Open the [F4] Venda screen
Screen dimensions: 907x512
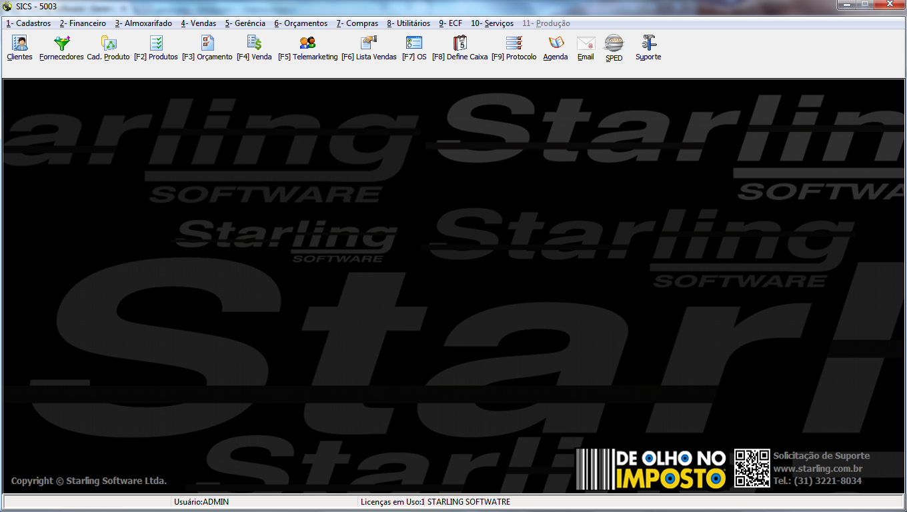(x=254, y=48)
